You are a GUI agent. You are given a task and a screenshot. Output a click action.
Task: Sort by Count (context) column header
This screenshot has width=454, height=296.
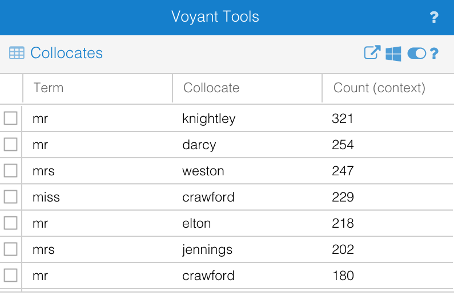point(379,88)
